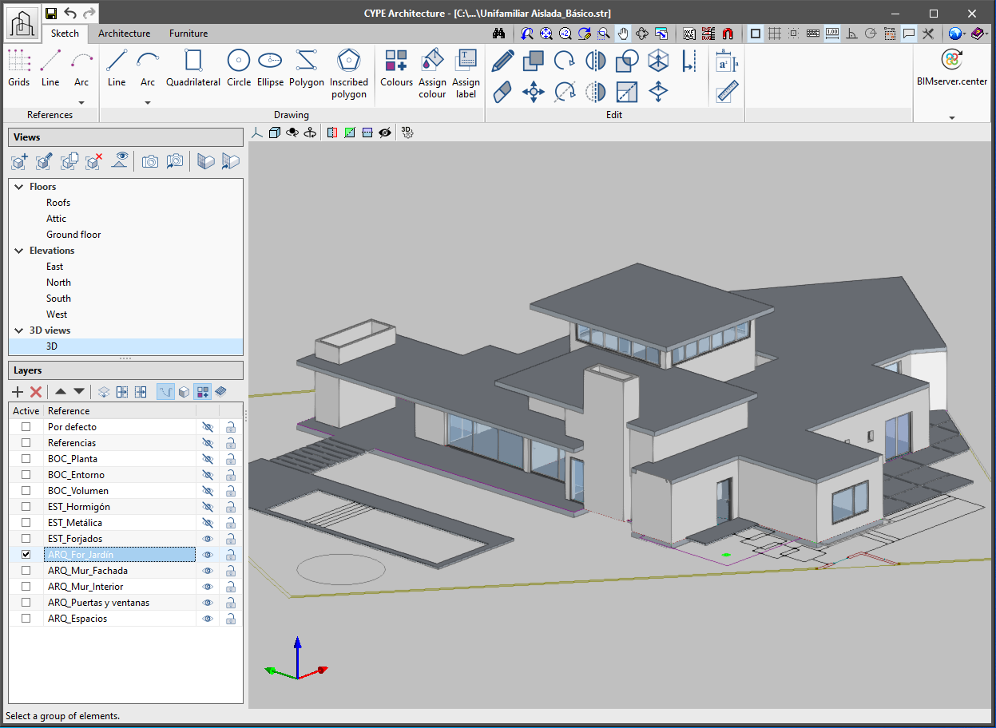The width and height of the screenshot is (996, 728).
Task: Click the BIMserver.center icon
Action: [x=951, y=60]
